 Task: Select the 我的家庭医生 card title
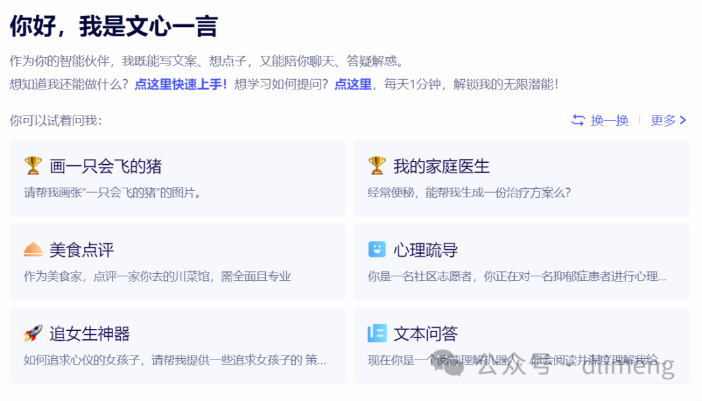[x=441, y=167]
